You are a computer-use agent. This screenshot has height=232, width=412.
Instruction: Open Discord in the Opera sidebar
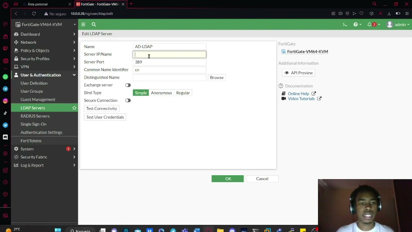[5, 137]
